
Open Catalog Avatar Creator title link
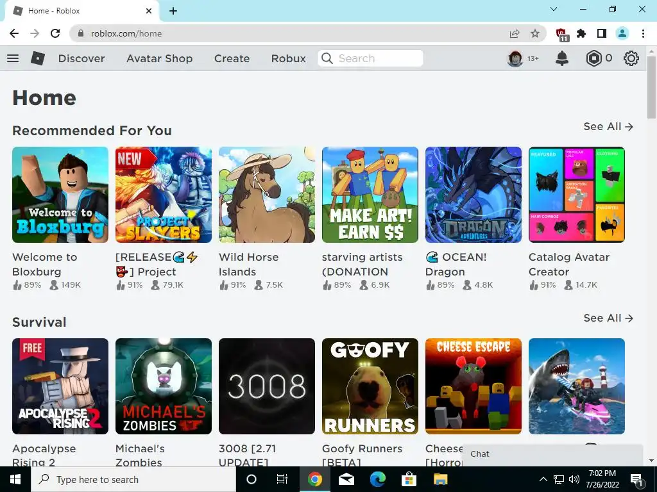pyautogui.click(x=568, y=265)
